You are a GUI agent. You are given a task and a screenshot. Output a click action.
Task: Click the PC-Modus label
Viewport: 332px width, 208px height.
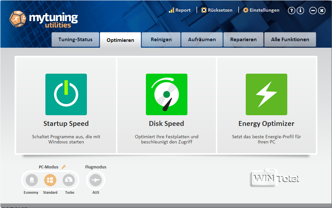click(49, 167)
